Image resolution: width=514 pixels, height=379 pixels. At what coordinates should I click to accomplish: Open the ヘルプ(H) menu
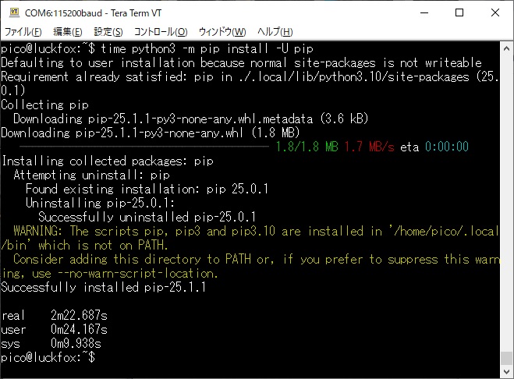(275, 32)
